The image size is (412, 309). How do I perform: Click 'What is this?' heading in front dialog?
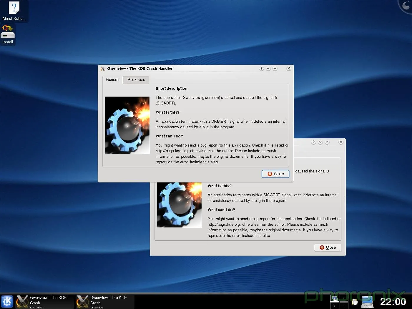pos(167,112)
